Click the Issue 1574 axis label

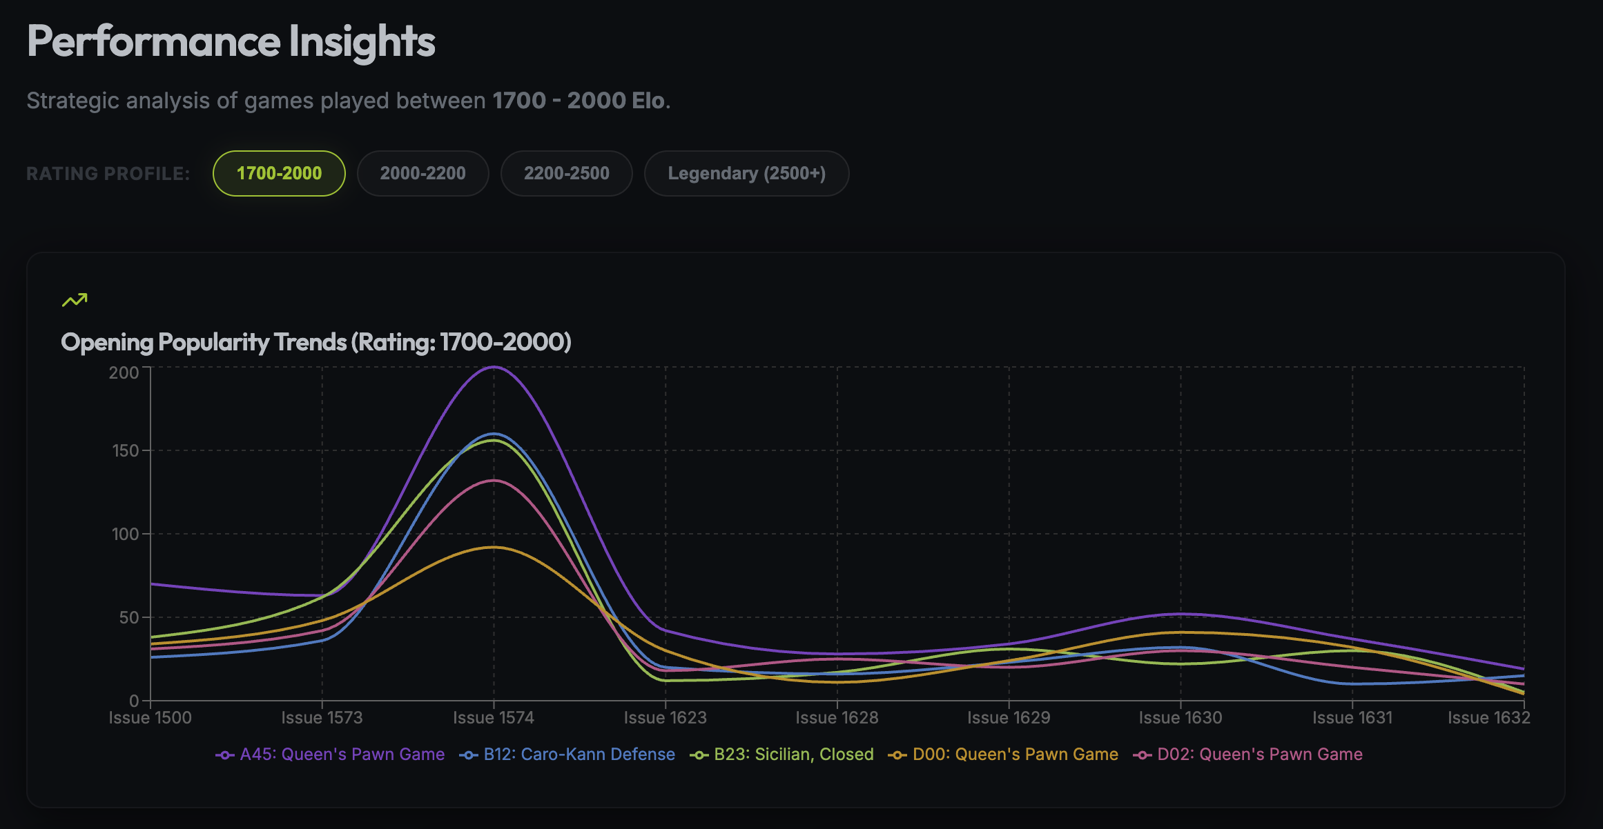pos(494,717)
